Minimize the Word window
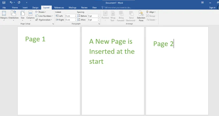 click(x=210, y=3)
